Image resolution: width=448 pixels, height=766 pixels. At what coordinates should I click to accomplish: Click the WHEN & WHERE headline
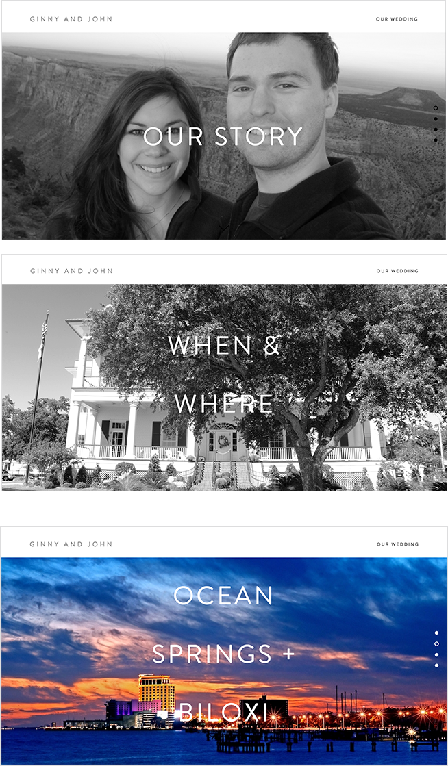(224, 374)
